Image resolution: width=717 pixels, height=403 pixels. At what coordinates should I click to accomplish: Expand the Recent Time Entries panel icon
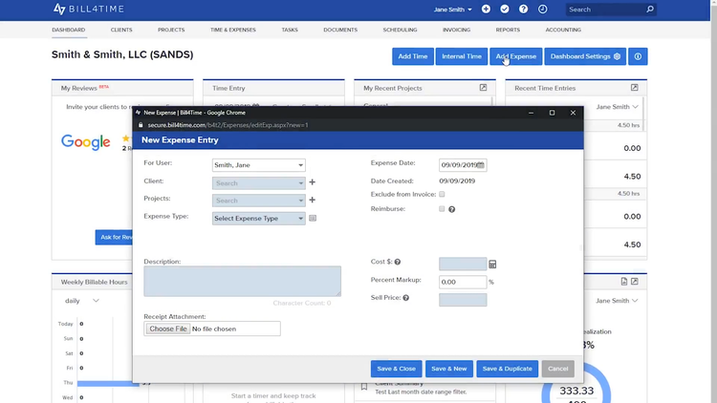[x=634, y=87]
